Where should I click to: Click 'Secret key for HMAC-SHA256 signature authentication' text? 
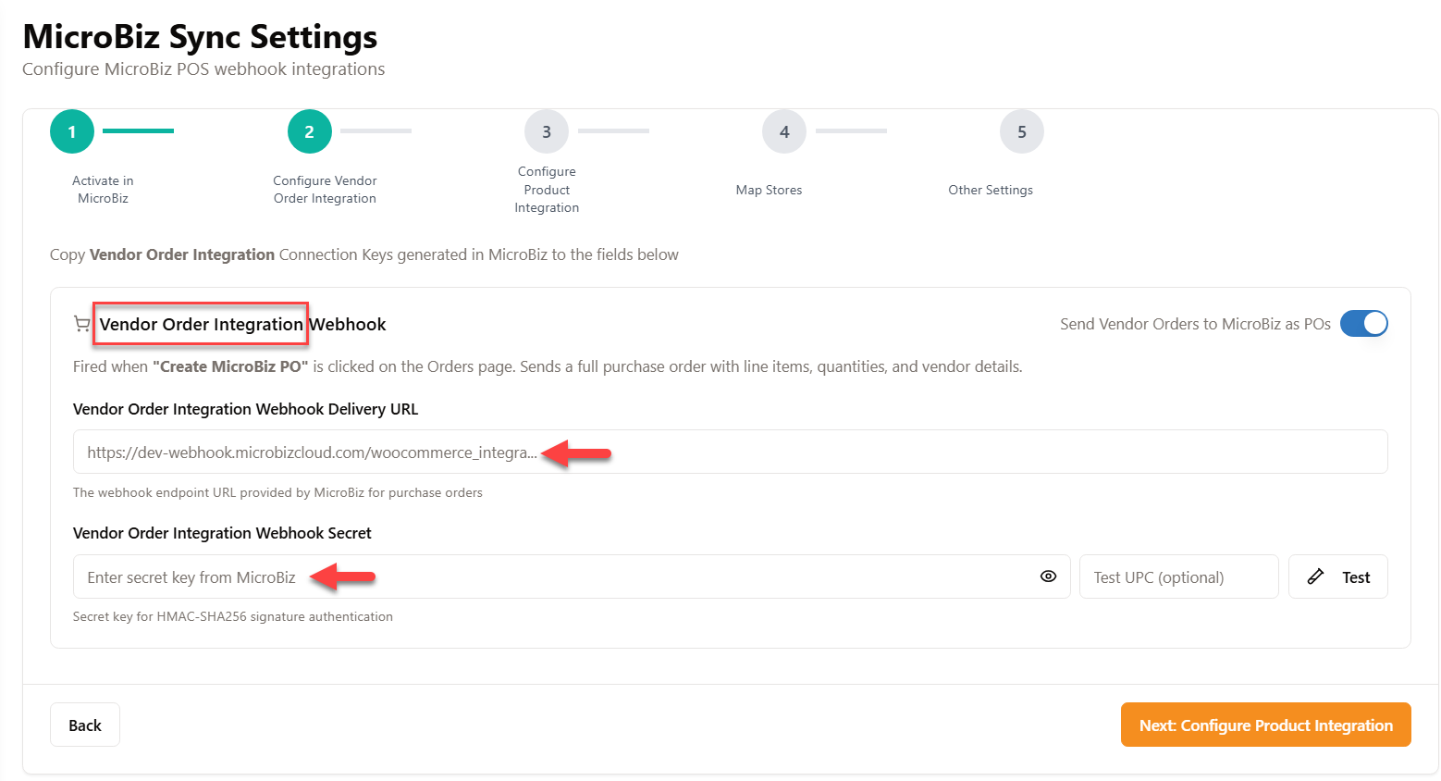pyautogui.click(x=232, y=616)
